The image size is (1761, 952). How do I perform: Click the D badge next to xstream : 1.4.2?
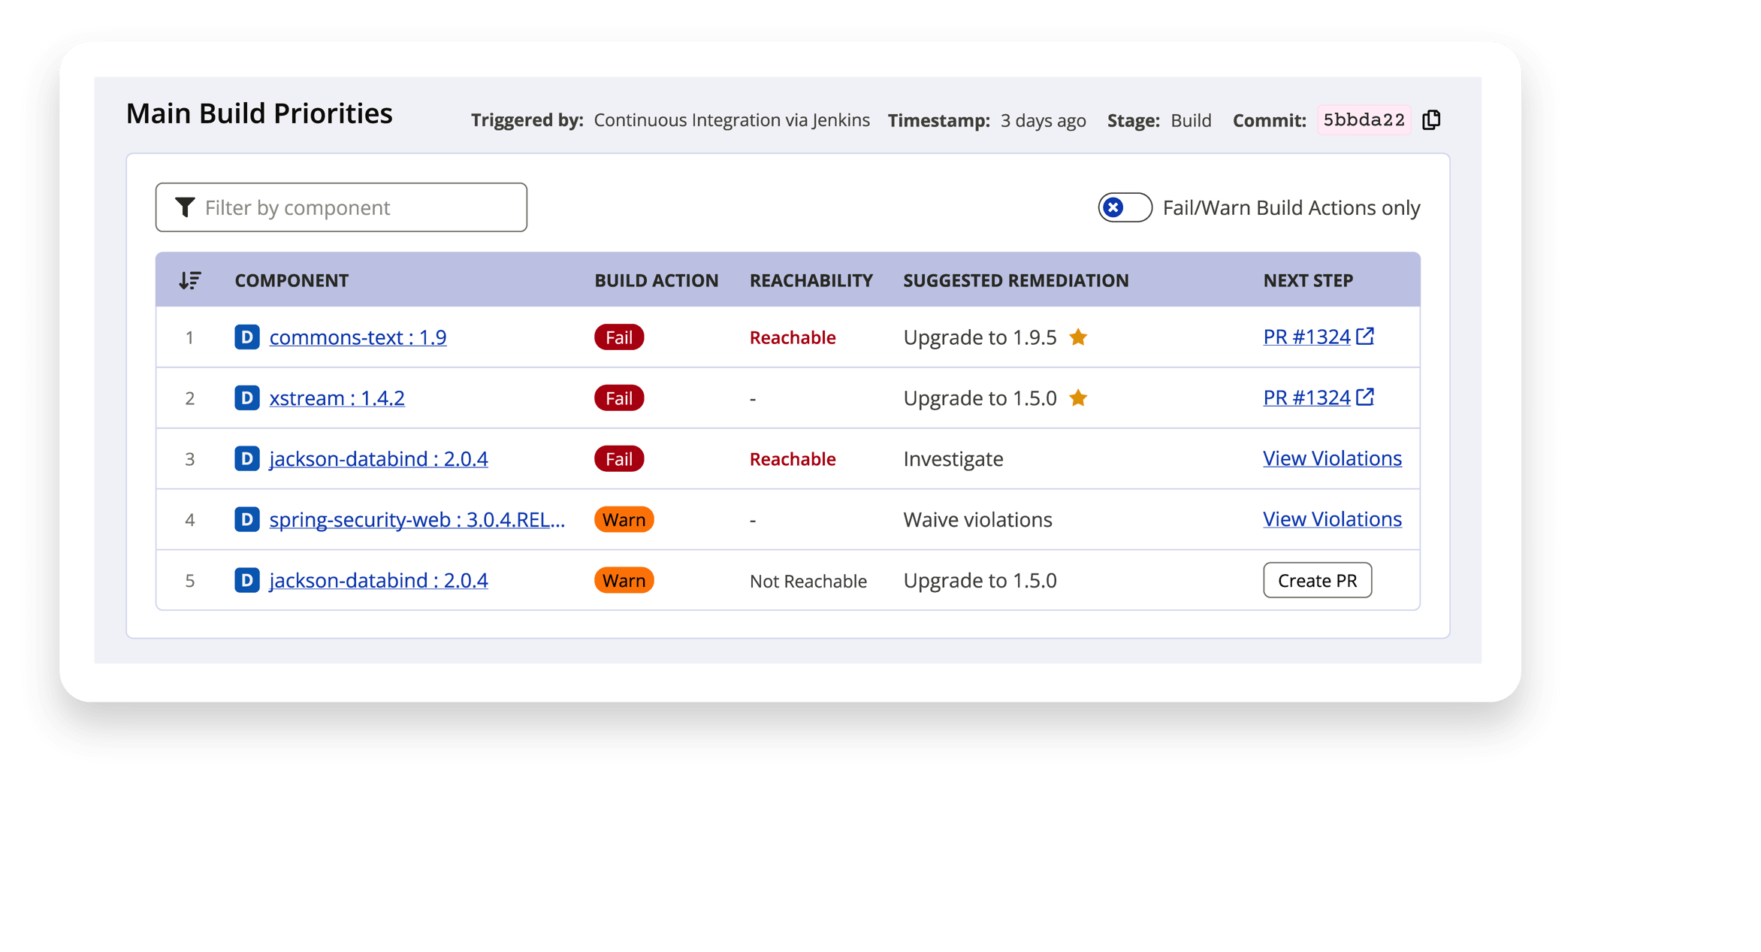click(x=246, y=397)
